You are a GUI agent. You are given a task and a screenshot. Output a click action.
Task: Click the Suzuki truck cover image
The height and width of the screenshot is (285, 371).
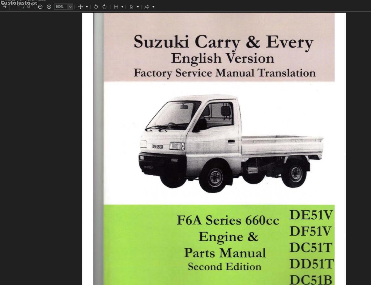(230, 143)
